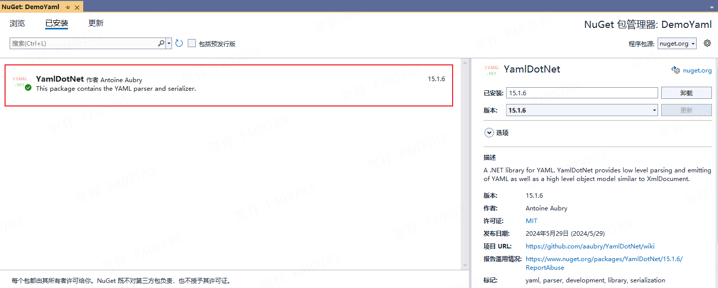Image resolution: width=718 pixels, height=288 pixels.
Task: Click the Antoine Aubry value in details pane
Action: [x=546, y=208]
